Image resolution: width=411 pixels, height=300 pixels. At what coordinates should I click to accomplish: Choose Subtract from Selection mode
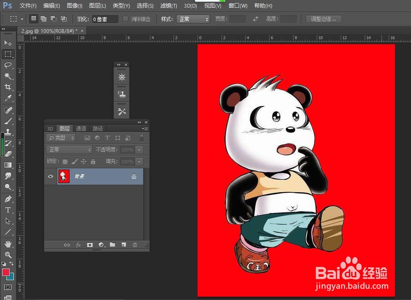53,19
